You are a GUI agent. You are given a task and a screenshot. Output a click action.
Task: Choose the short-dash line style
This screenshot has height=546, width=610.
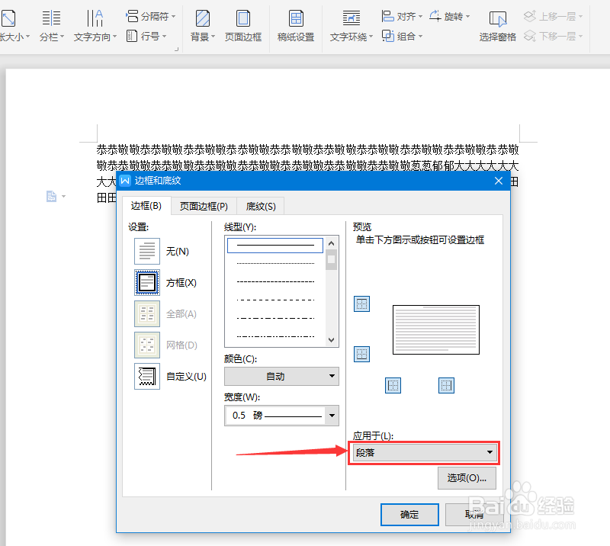pos(275,281)
